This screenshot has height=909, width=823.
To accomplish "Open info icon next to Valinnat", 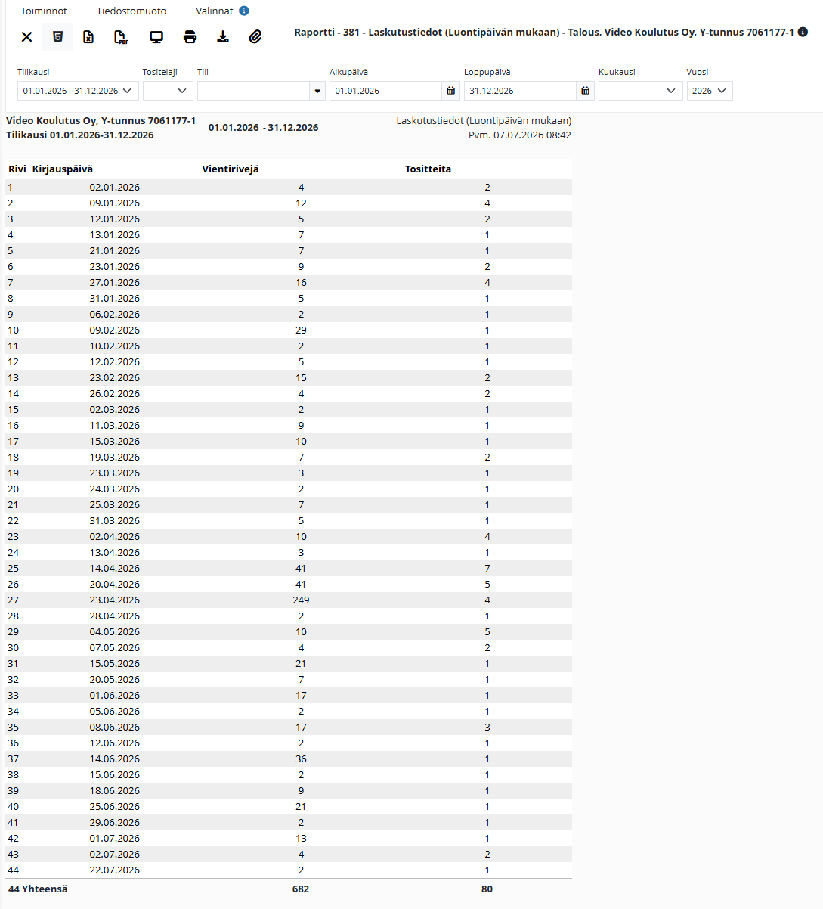I will tap(244, 11).
